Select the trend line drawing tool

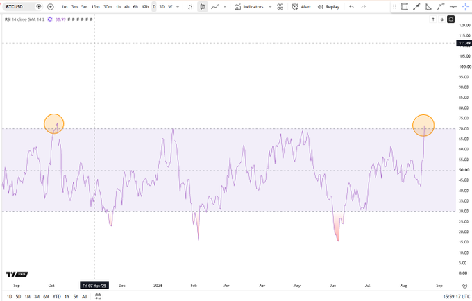click(x=416, y=7)
